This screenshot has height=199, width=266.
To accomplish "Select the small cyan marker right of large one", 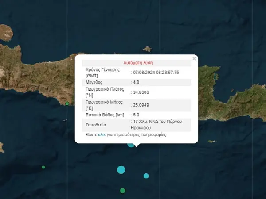I will point(146,176).
